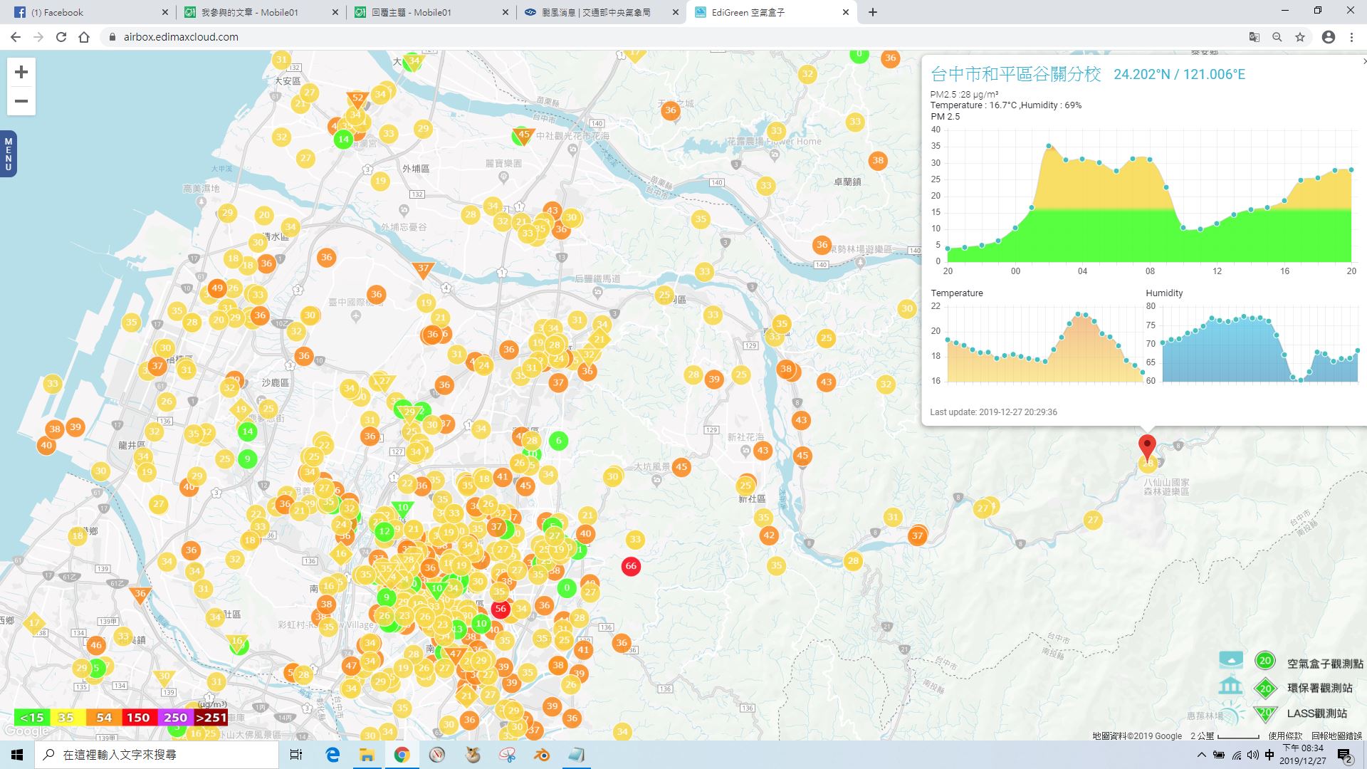
Task: Click the green <15 color scale segment
Action: pos(32,717)
